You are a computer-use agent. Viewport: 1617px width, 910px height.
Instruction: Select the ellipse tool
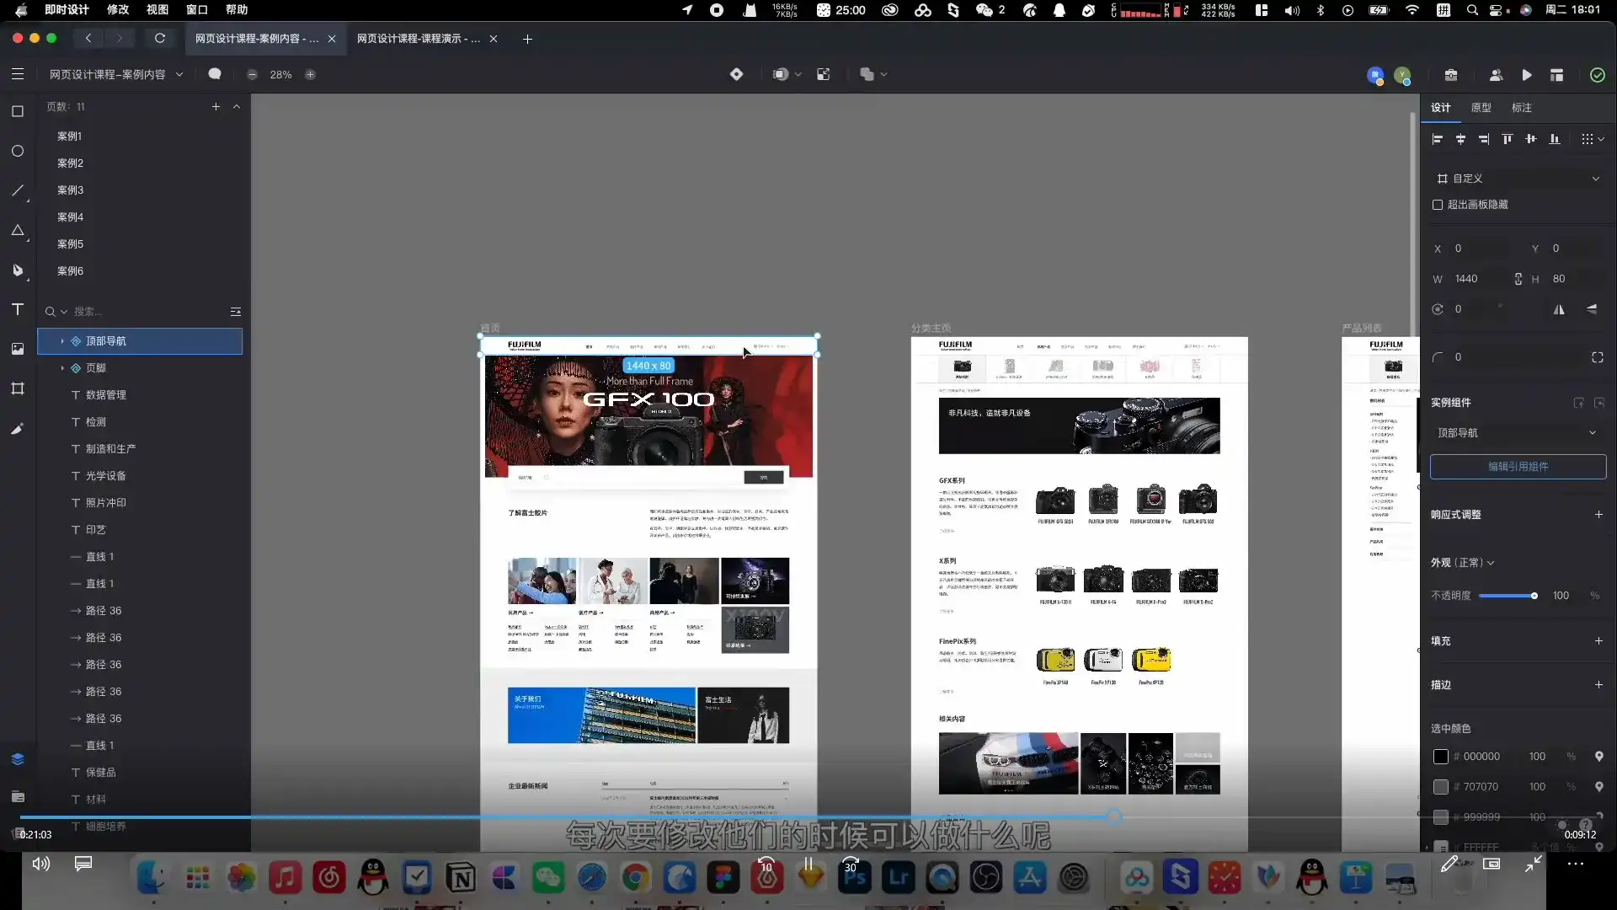[x=17, y=151]
